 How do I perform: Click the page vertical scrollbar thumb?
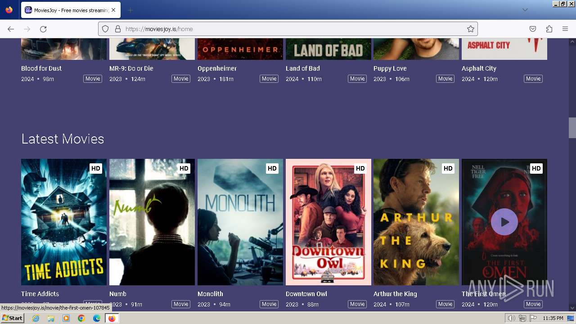pos(572,128)
